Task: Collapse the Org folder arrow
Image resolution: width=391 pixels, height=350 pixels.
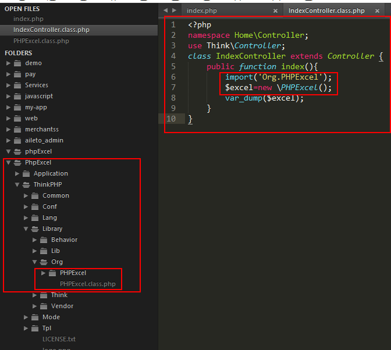Action: [34, 262]
